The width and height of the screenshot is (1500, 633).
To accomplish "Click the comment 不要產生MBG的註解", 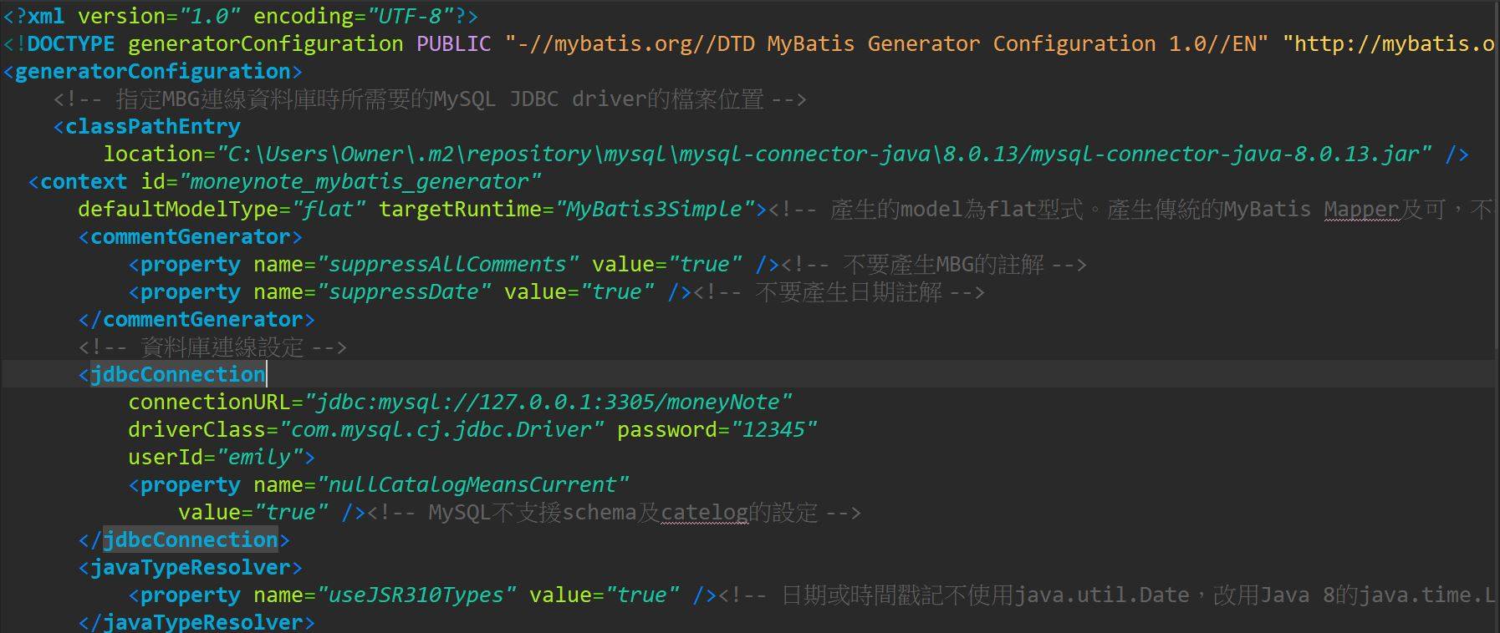I will [934, 264].
